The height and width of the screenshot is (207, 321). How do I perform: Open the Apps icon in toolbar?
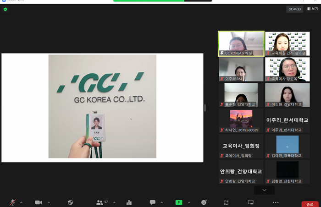[226, 202]
